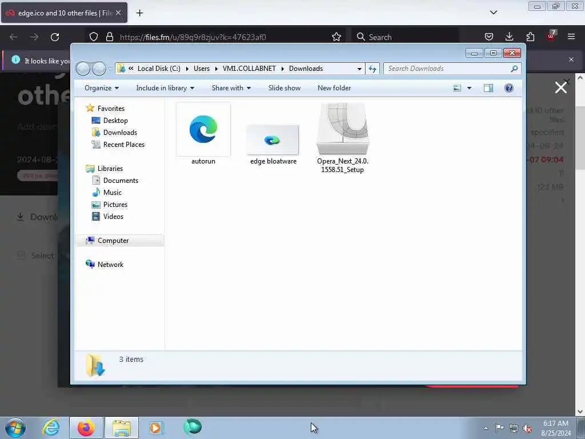Open the Music library
The image size is (585, 439).
point(113,192)
